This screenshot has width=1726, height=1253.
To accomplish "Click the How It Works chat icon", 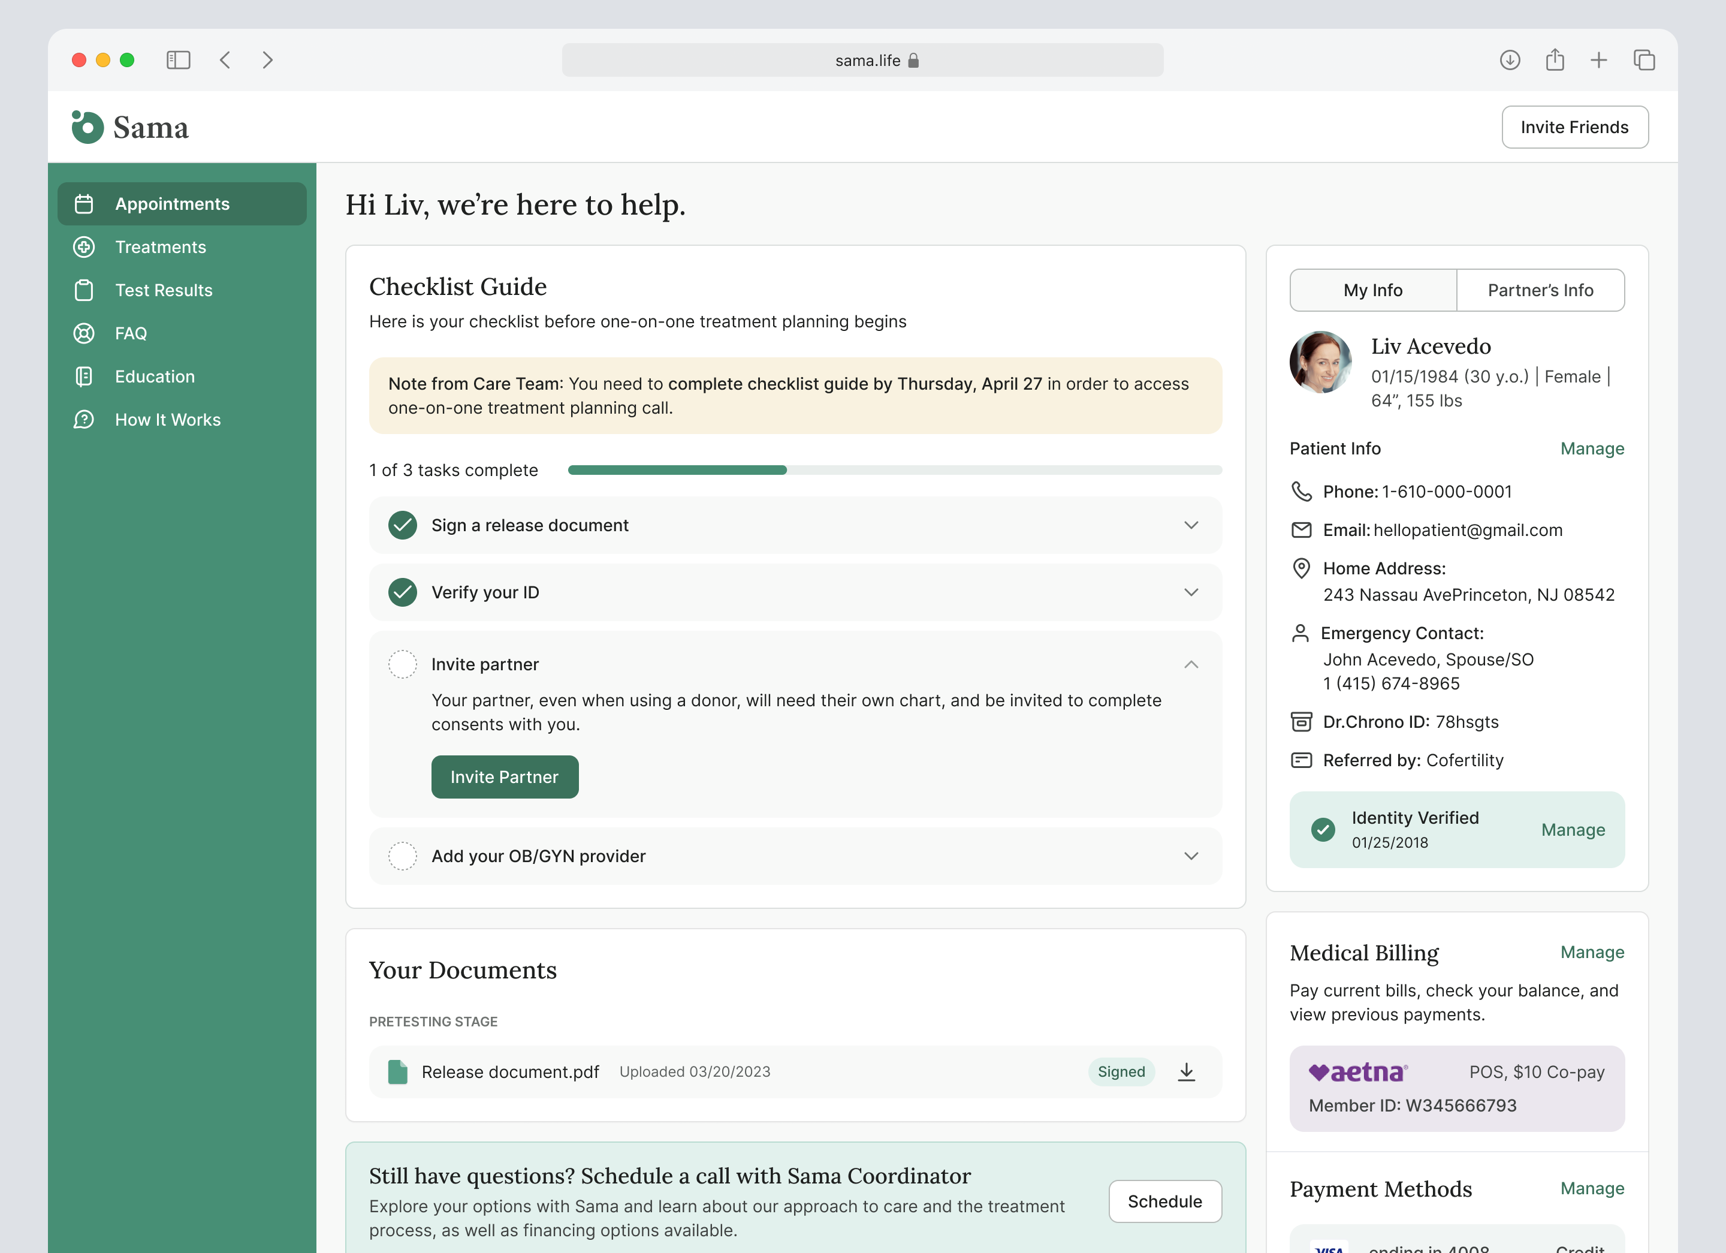I will (84, 420).
